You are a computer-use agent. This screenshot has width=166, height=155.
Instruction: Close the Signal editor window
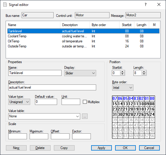click(159, 4)
